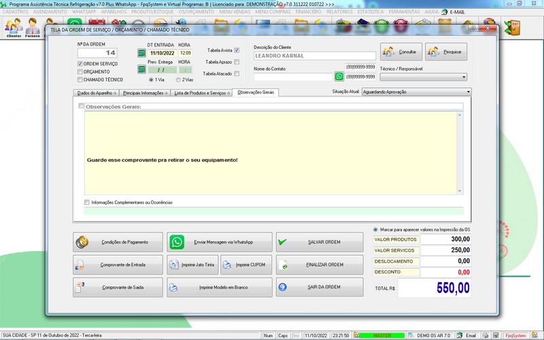Click the DT ENTRADA date field

162,53
